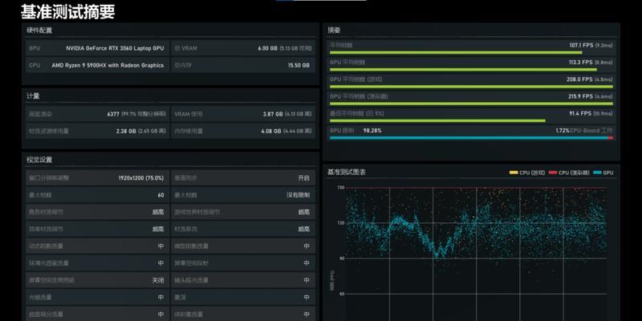
Task: Click the 215.9 FPS bar
Action: coord(471,104)
